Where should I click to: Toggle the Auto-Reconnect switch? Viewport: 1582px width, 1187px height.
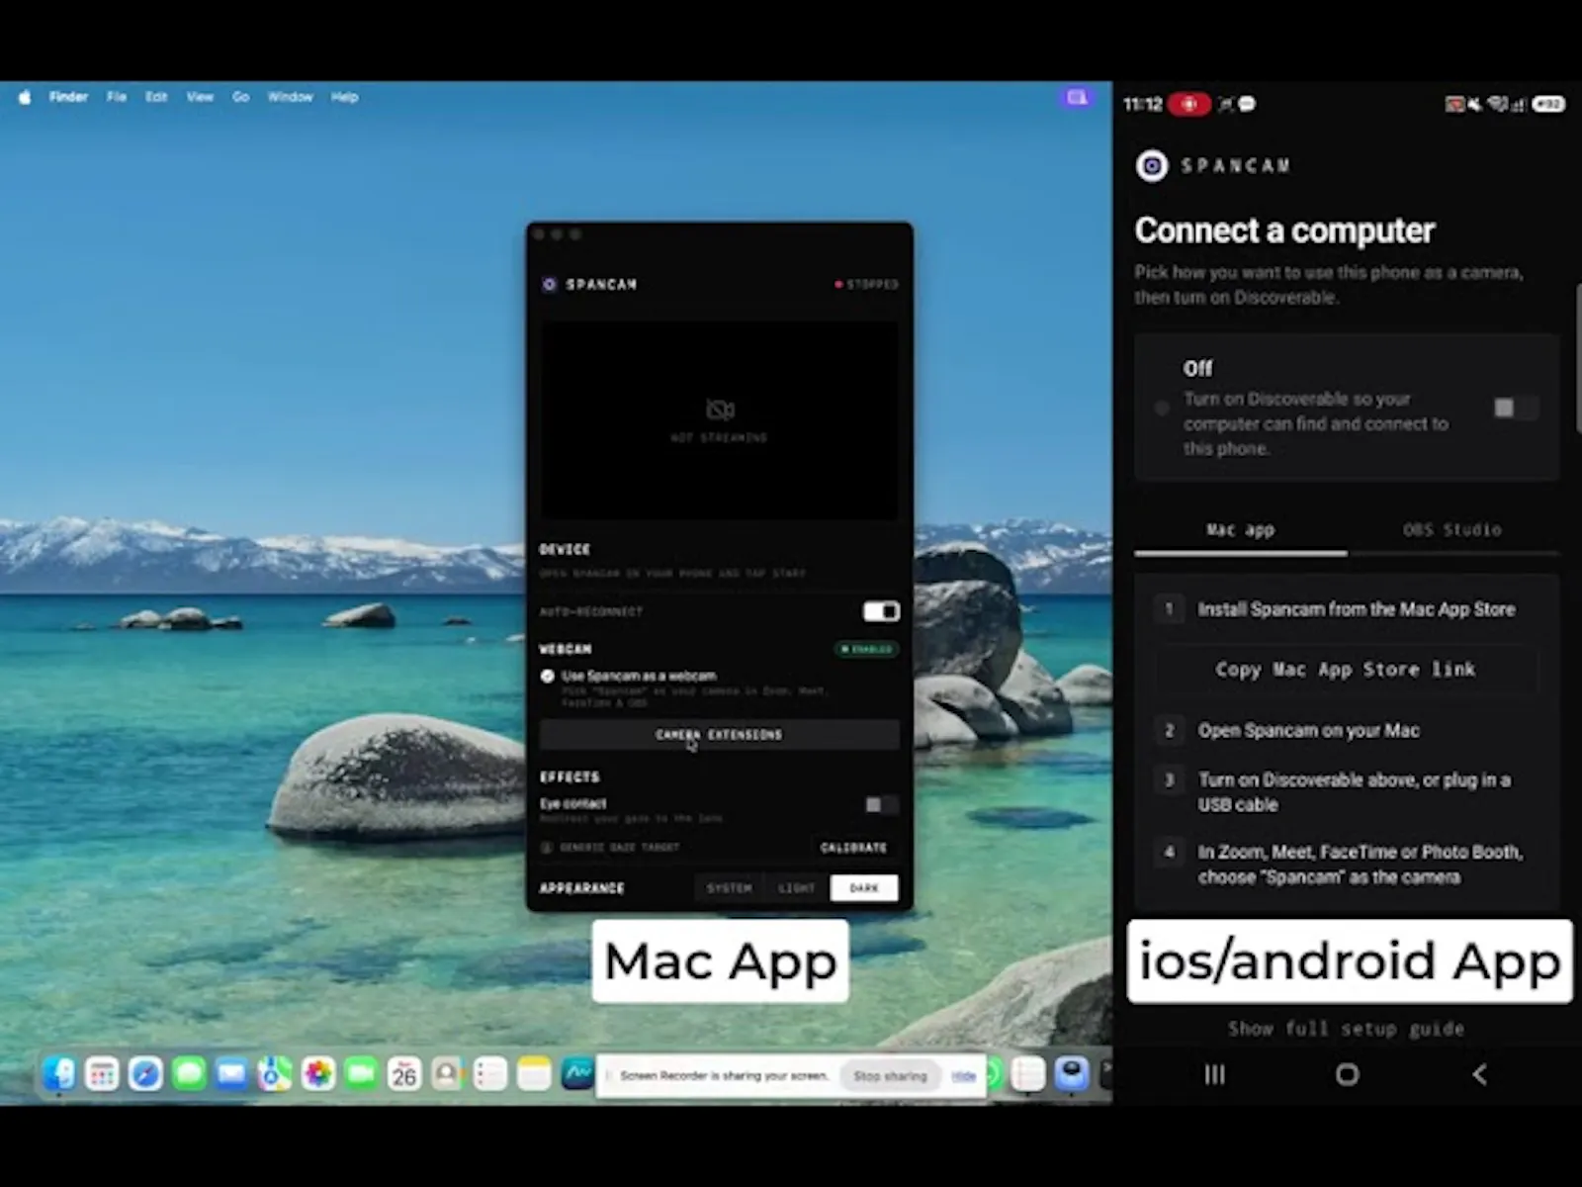pos(881,611)
